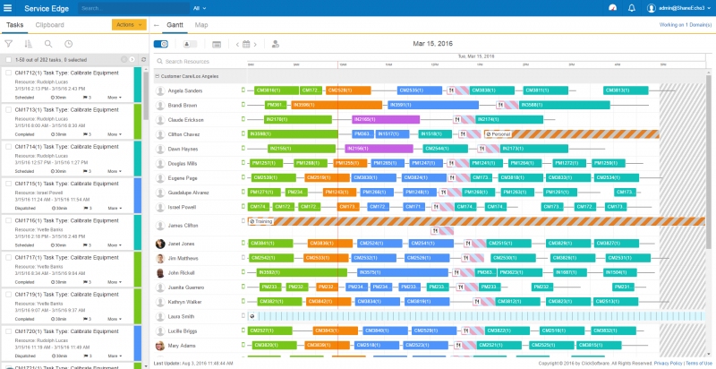Open the hamburger main menu
Screen dimensions: 716x369
point(8,8)
